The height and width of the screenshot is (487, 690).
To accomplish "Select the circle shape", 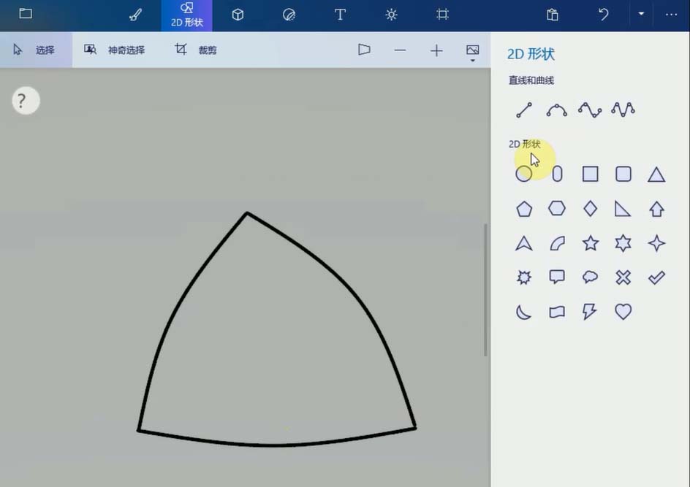I will 523,174.
